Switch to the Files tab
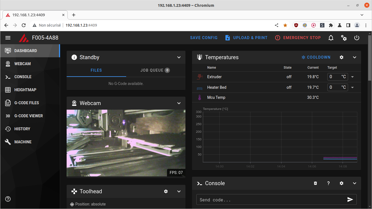372x209 pixels. (x=96, y=70)
